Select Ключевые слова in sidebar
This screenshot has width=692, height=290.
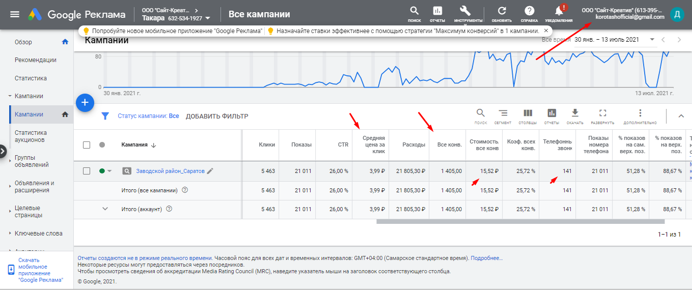[x=39, y=234]
